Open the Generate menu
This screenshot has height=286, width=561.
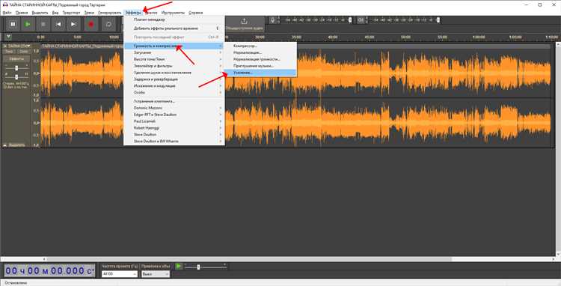tap(109, 13)
